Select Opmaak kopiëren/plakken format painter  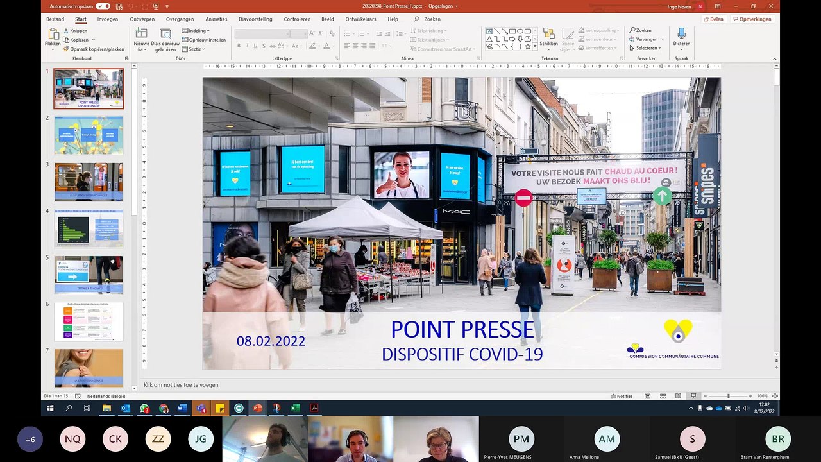click(x=97, y=49)
